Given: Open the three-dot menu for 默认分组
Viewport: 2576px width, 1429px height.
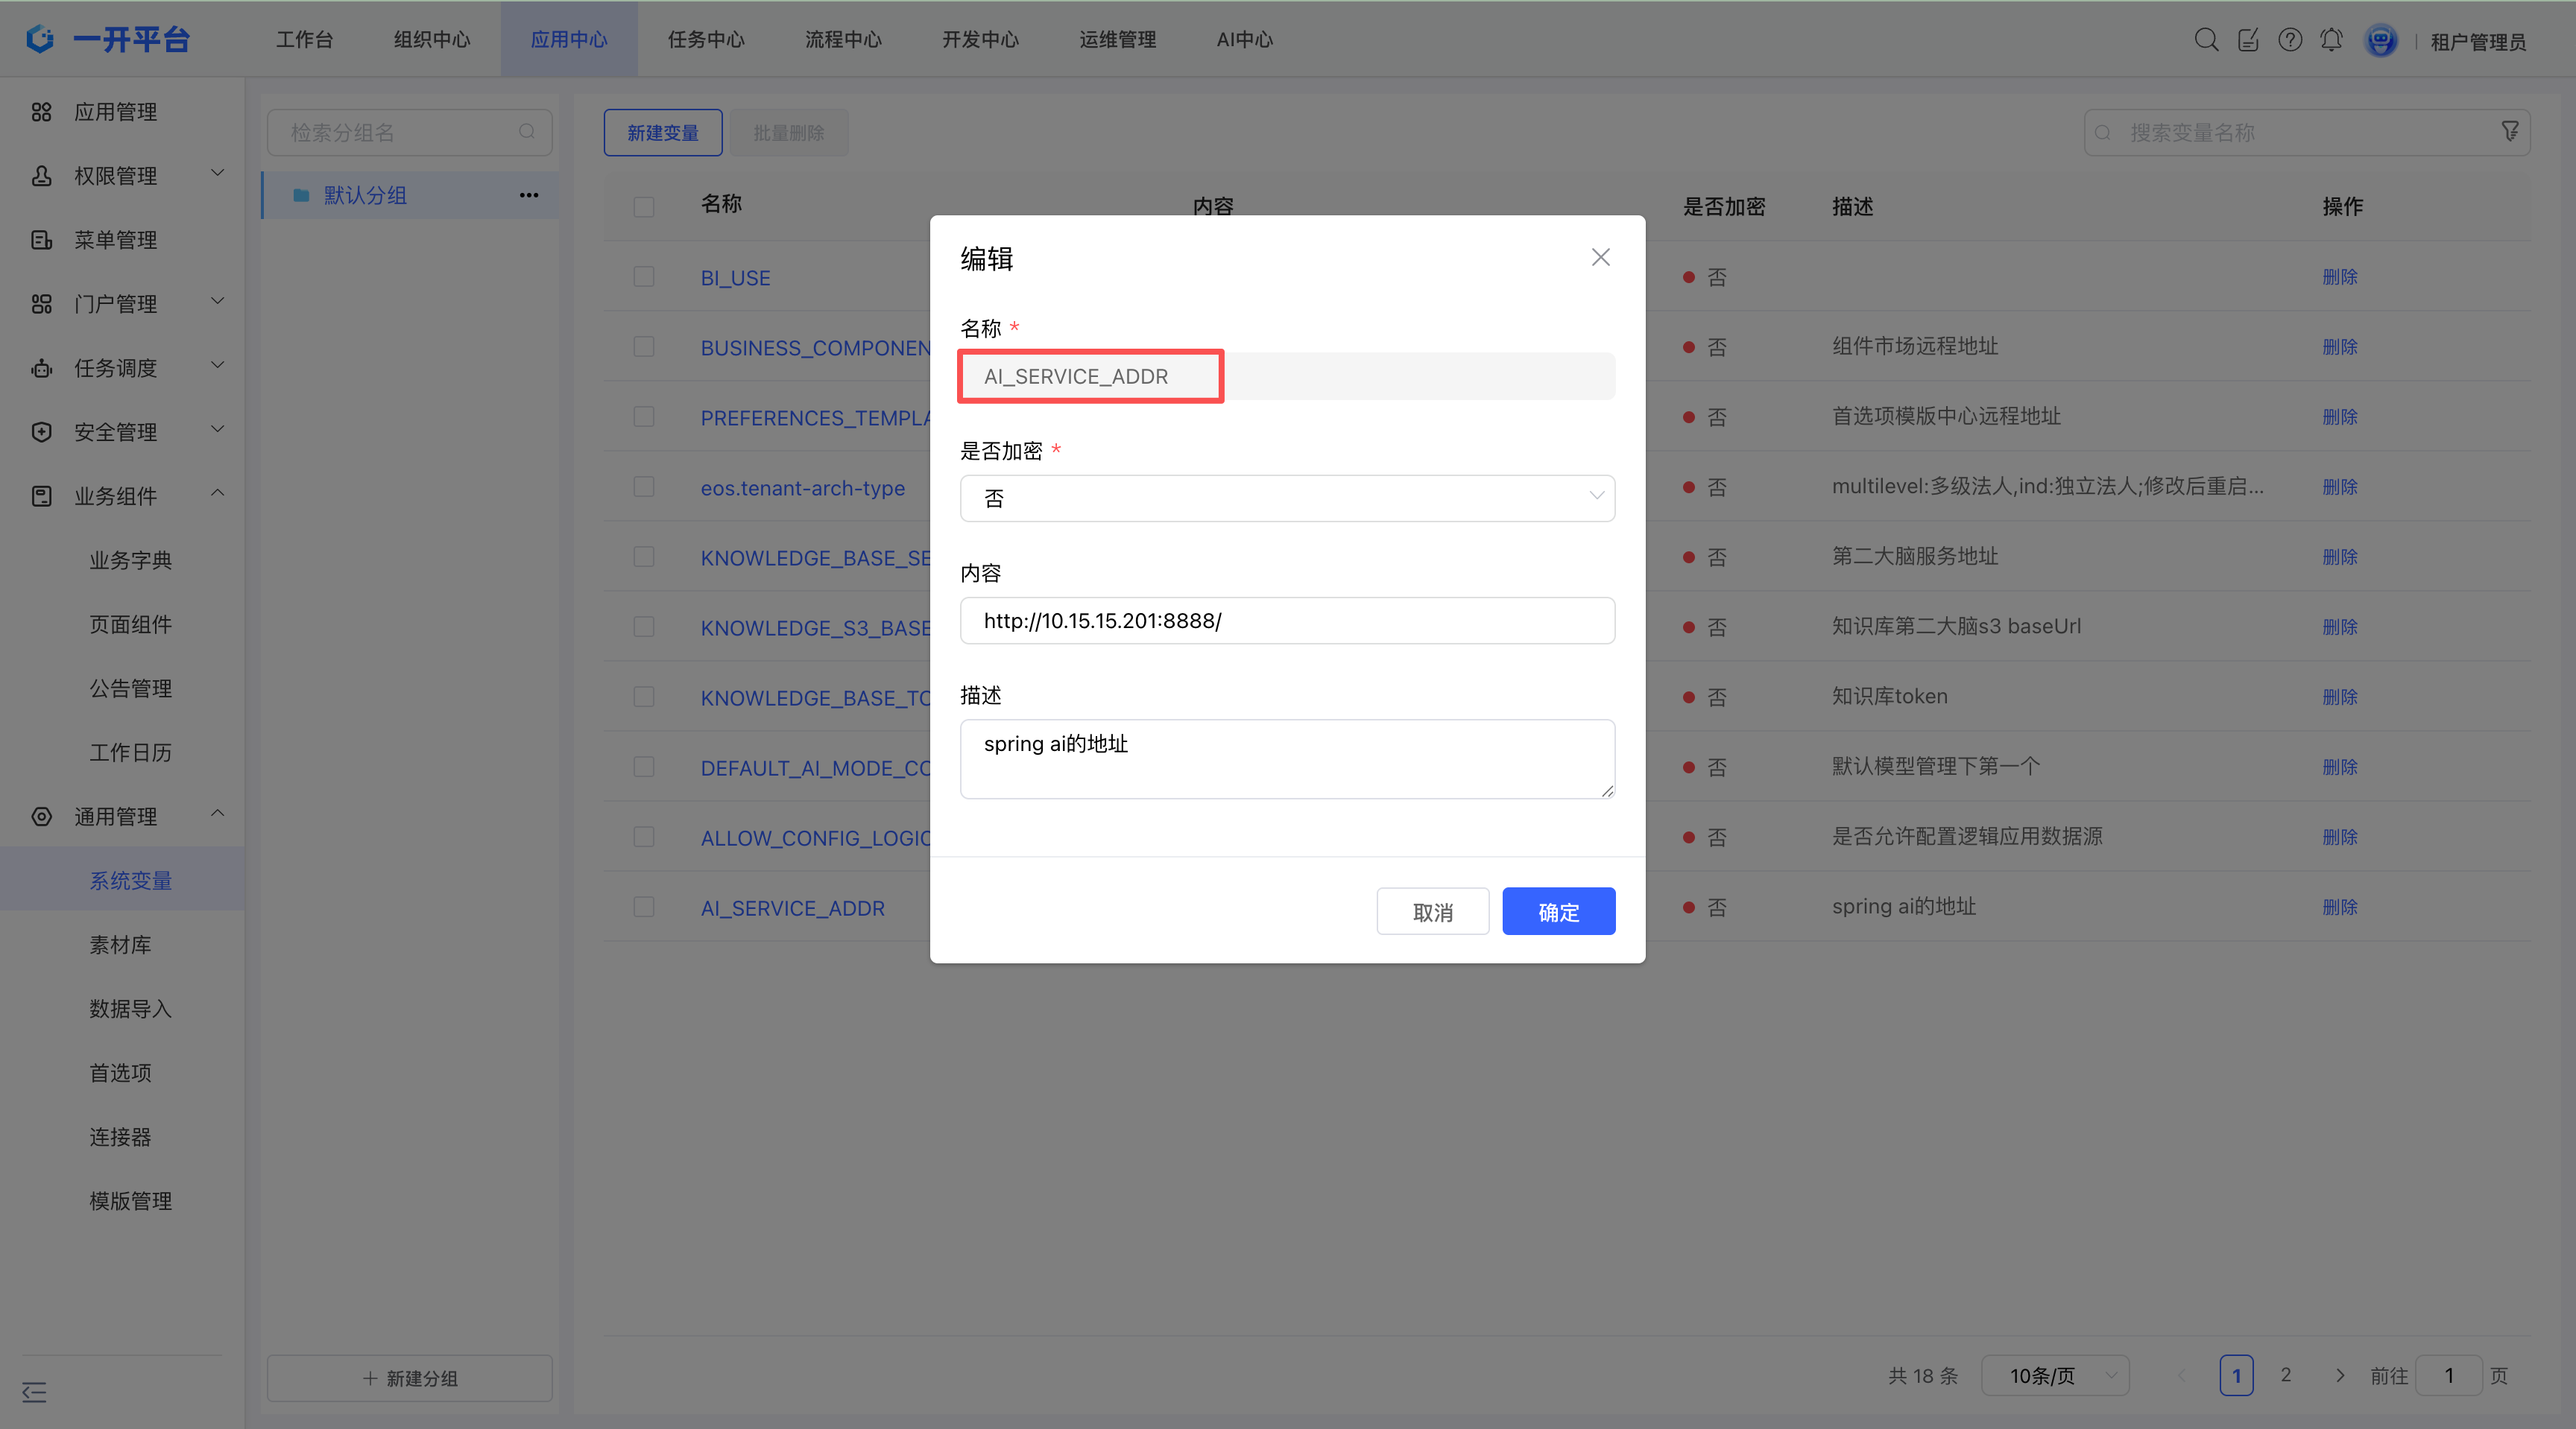Looking at the screenshot, I should coord(529,195).
